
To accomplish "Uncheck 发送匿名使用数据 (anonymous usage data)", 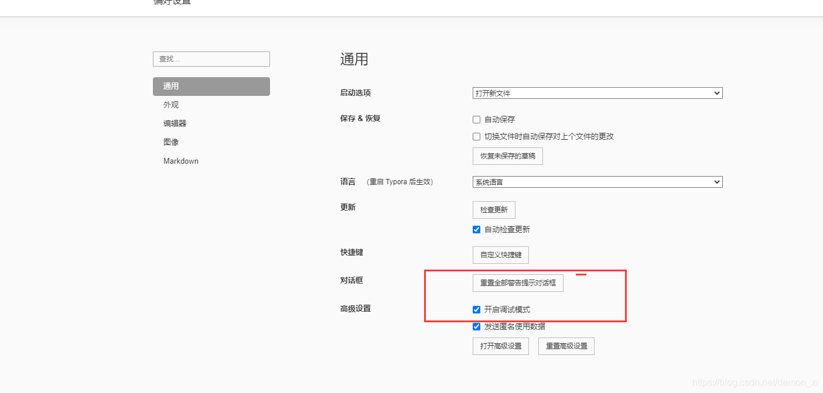I will [x=476, y=326].
